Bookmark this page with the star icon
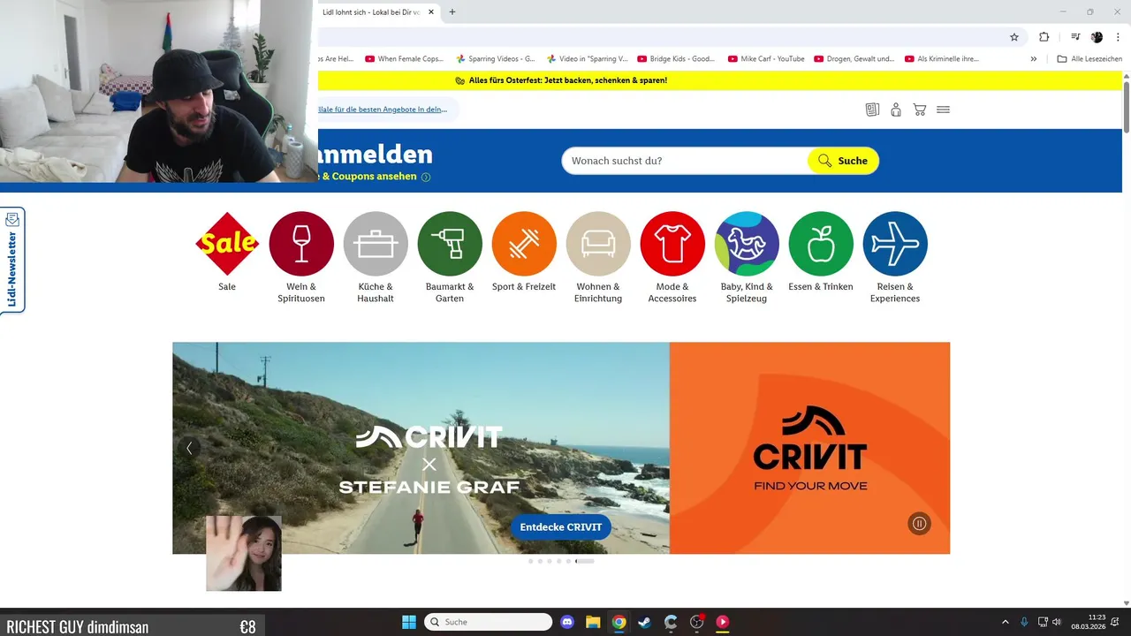The image size is (1131, 636). (x=1014, y=37)
